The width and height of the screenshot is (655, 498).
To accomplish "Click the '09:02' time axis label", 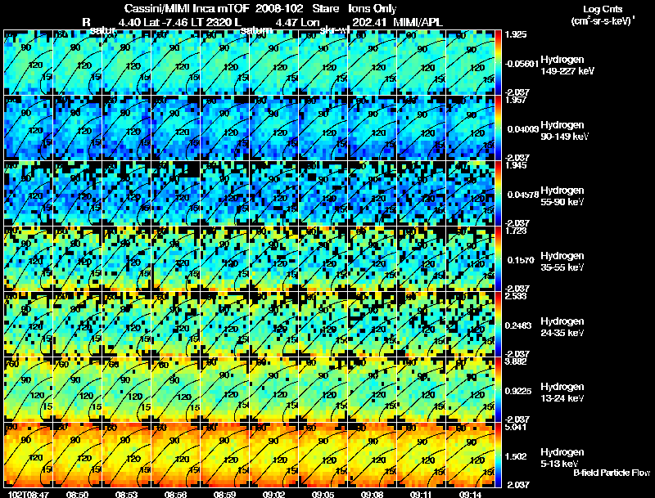I will 273,494.
